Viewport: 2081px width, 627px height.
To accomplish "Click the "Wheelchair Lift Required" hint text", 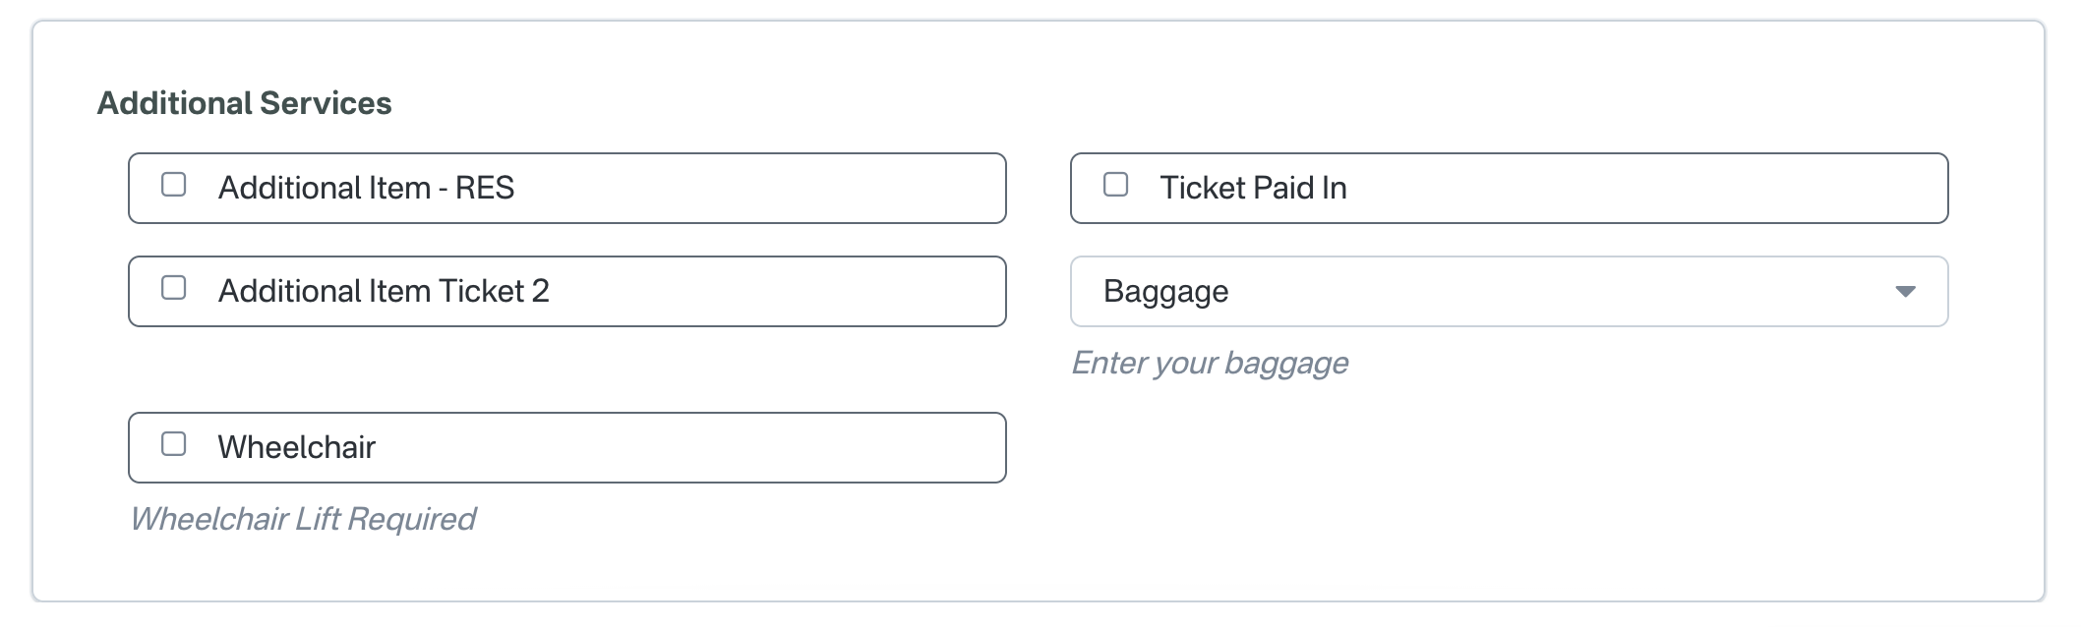I will (x=303, y=519).
